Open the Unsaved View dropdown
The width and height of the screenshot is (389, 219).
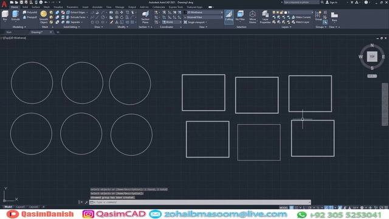tap(203, 17)
